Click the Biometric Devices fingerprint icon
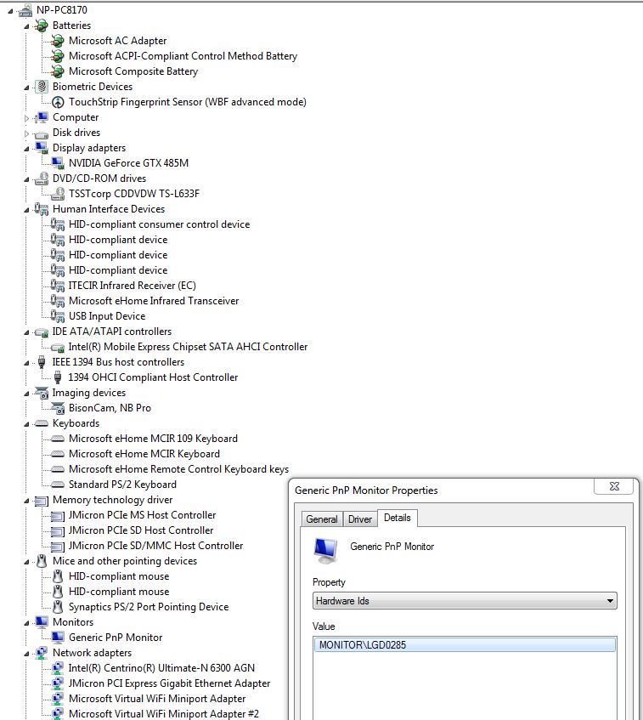This screenshot has height=720, width=643. 42,87
